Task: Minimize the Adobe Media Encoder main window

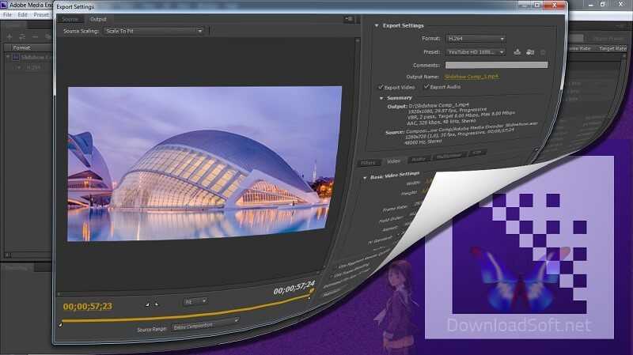Action: pos(590,5)
